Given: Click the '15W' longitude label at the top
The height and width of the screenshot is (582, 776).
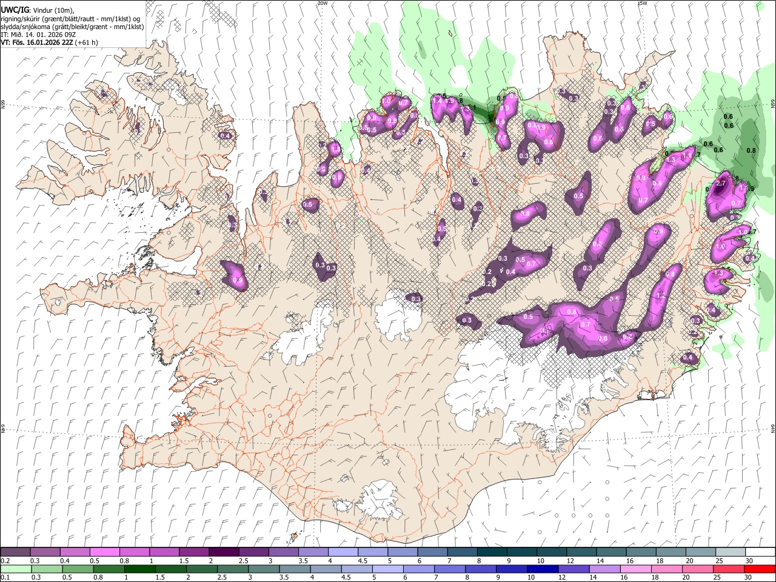Looking at the screenshot, I should 642,3.
